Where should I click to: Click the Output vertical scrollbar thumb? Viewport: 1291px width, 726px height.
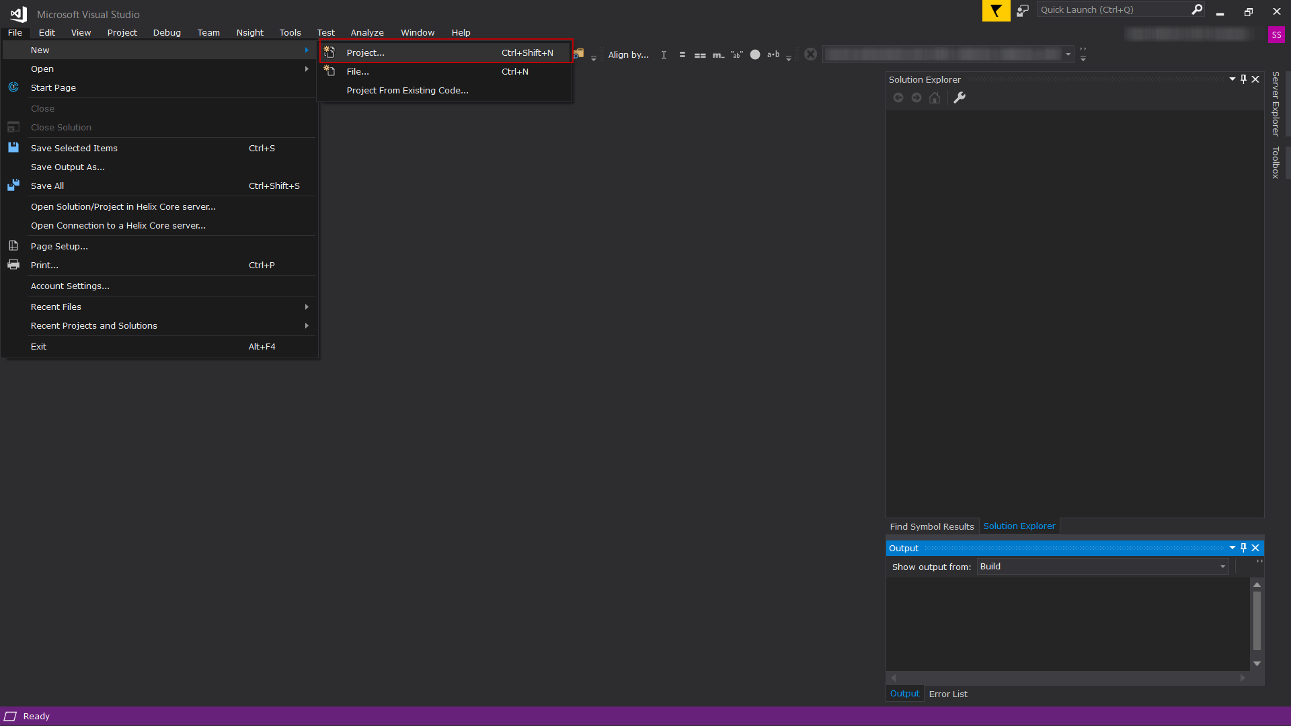click(1257, 620)
